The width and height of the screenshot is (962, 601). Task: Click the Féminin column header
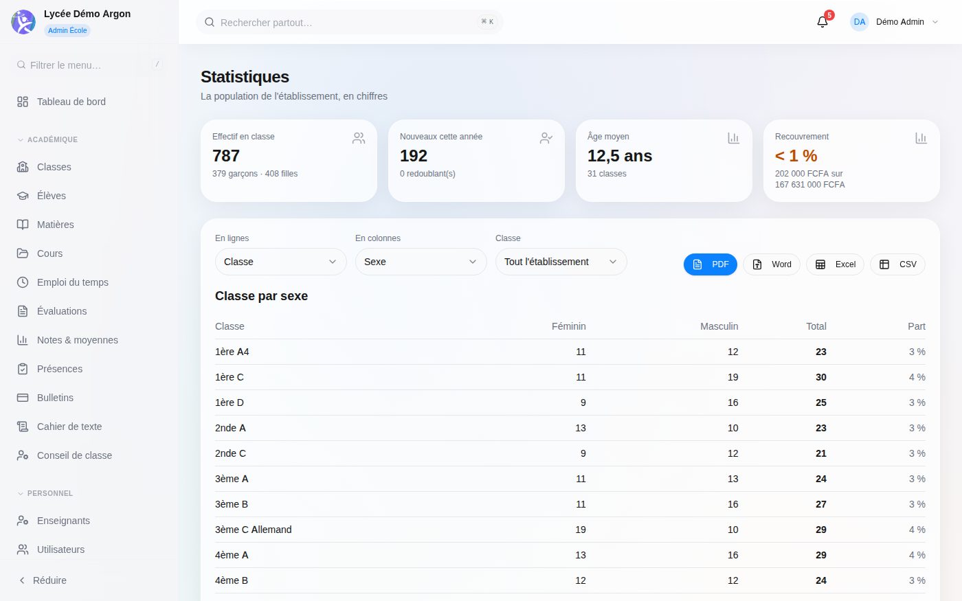coord(569,326)
